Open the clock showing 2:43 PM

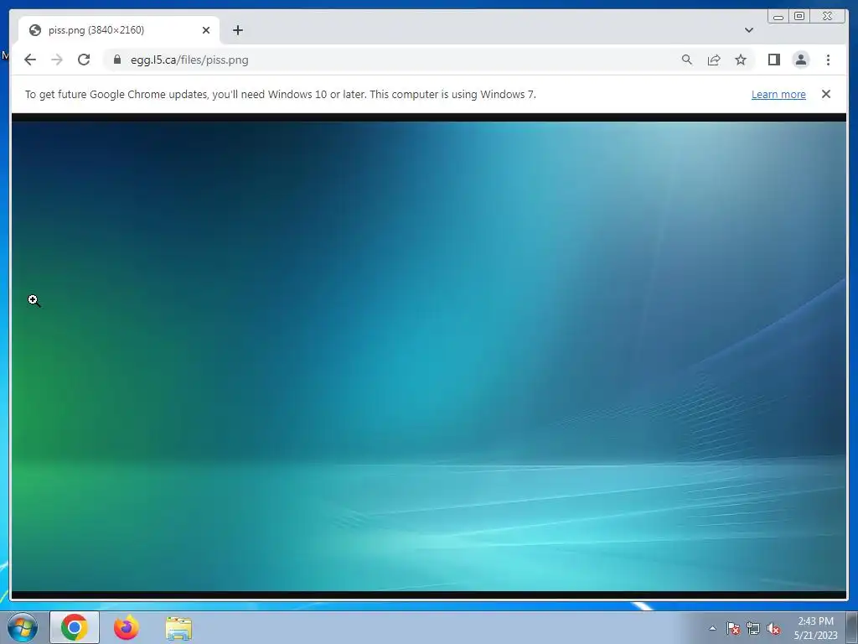coord(815,627)
